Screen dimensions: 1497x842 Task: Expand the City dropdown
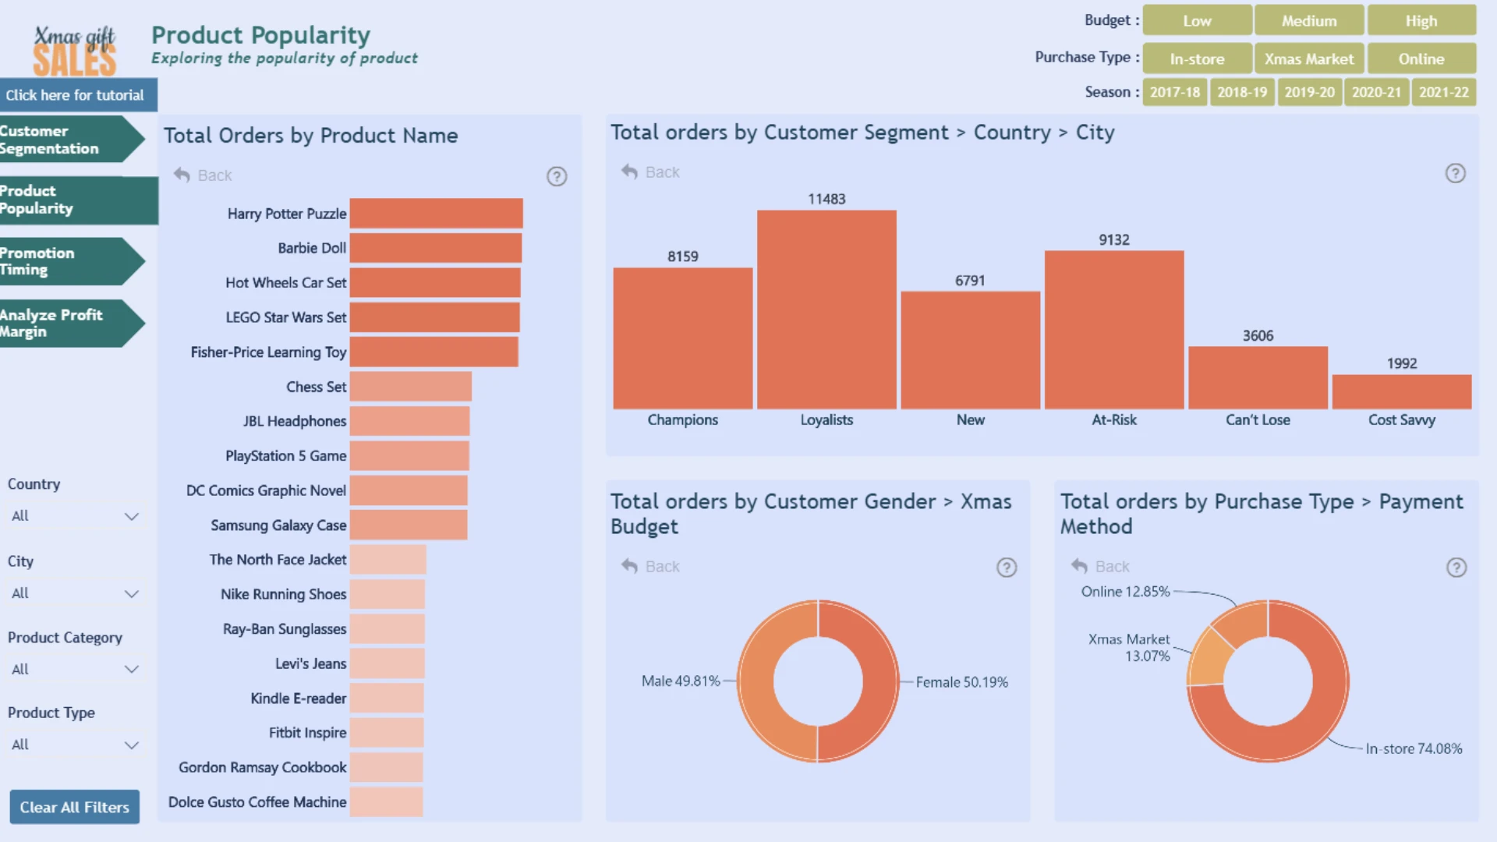click(75, 593)
